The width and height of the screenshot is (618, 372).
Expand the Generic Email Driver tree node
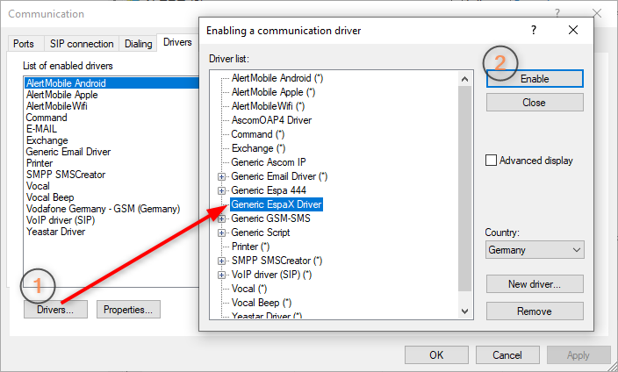coord(221,176)
